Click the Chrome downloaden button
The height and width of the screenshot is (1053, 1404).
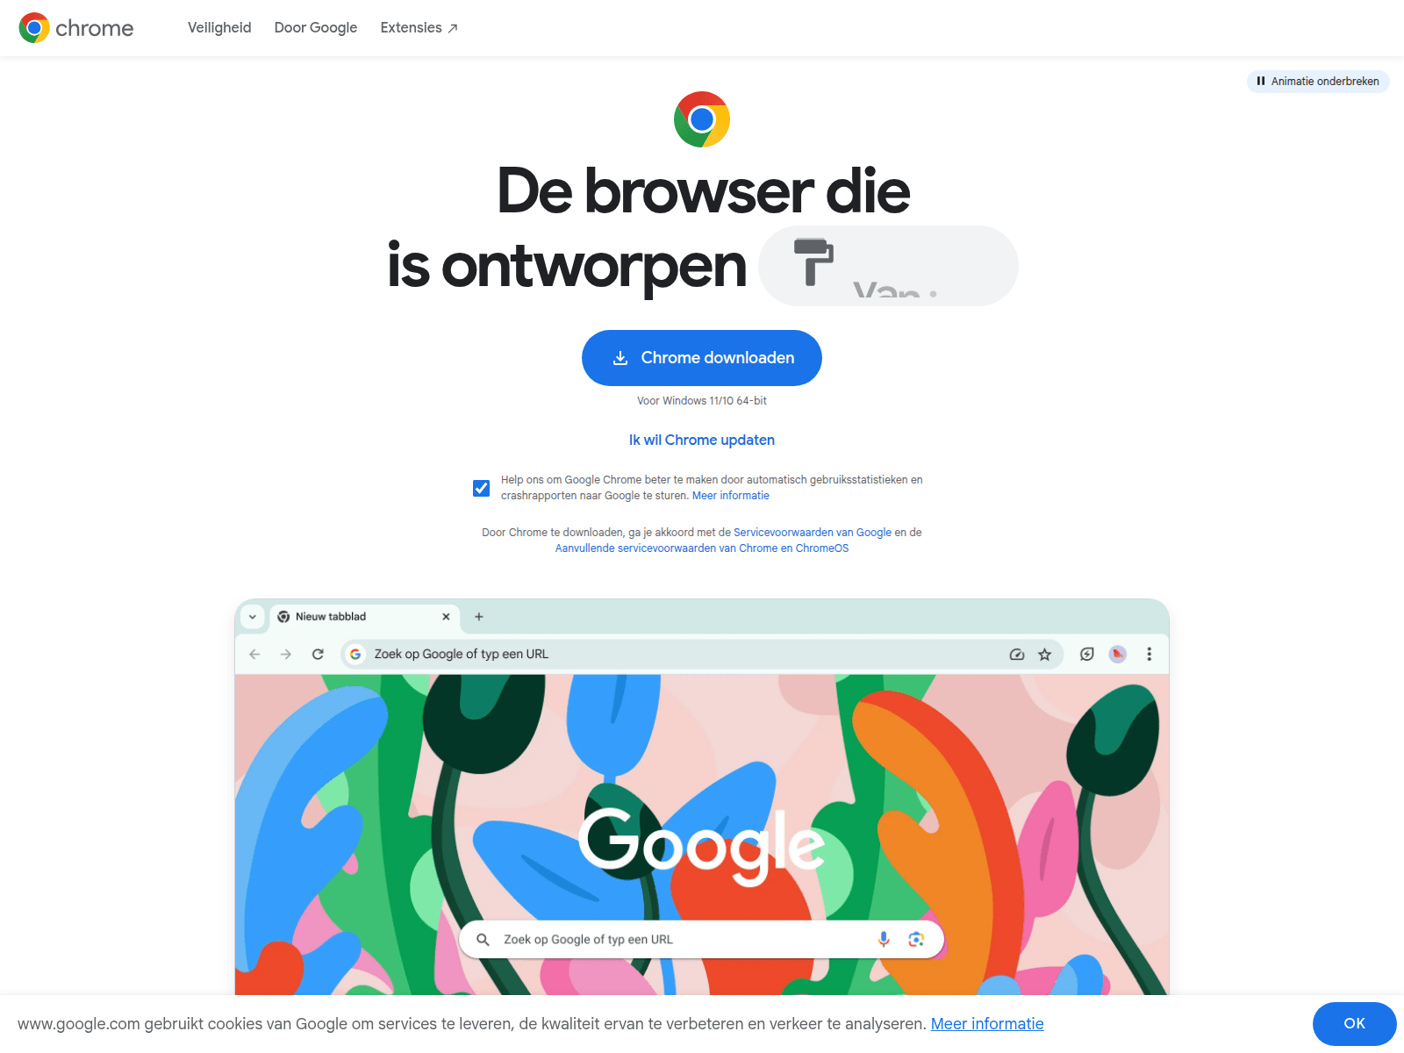pyautogui.click(x=702, y=358)
